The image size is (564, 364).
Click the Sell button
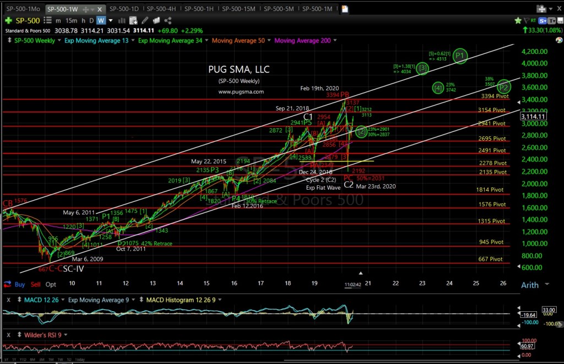(36, 284)
